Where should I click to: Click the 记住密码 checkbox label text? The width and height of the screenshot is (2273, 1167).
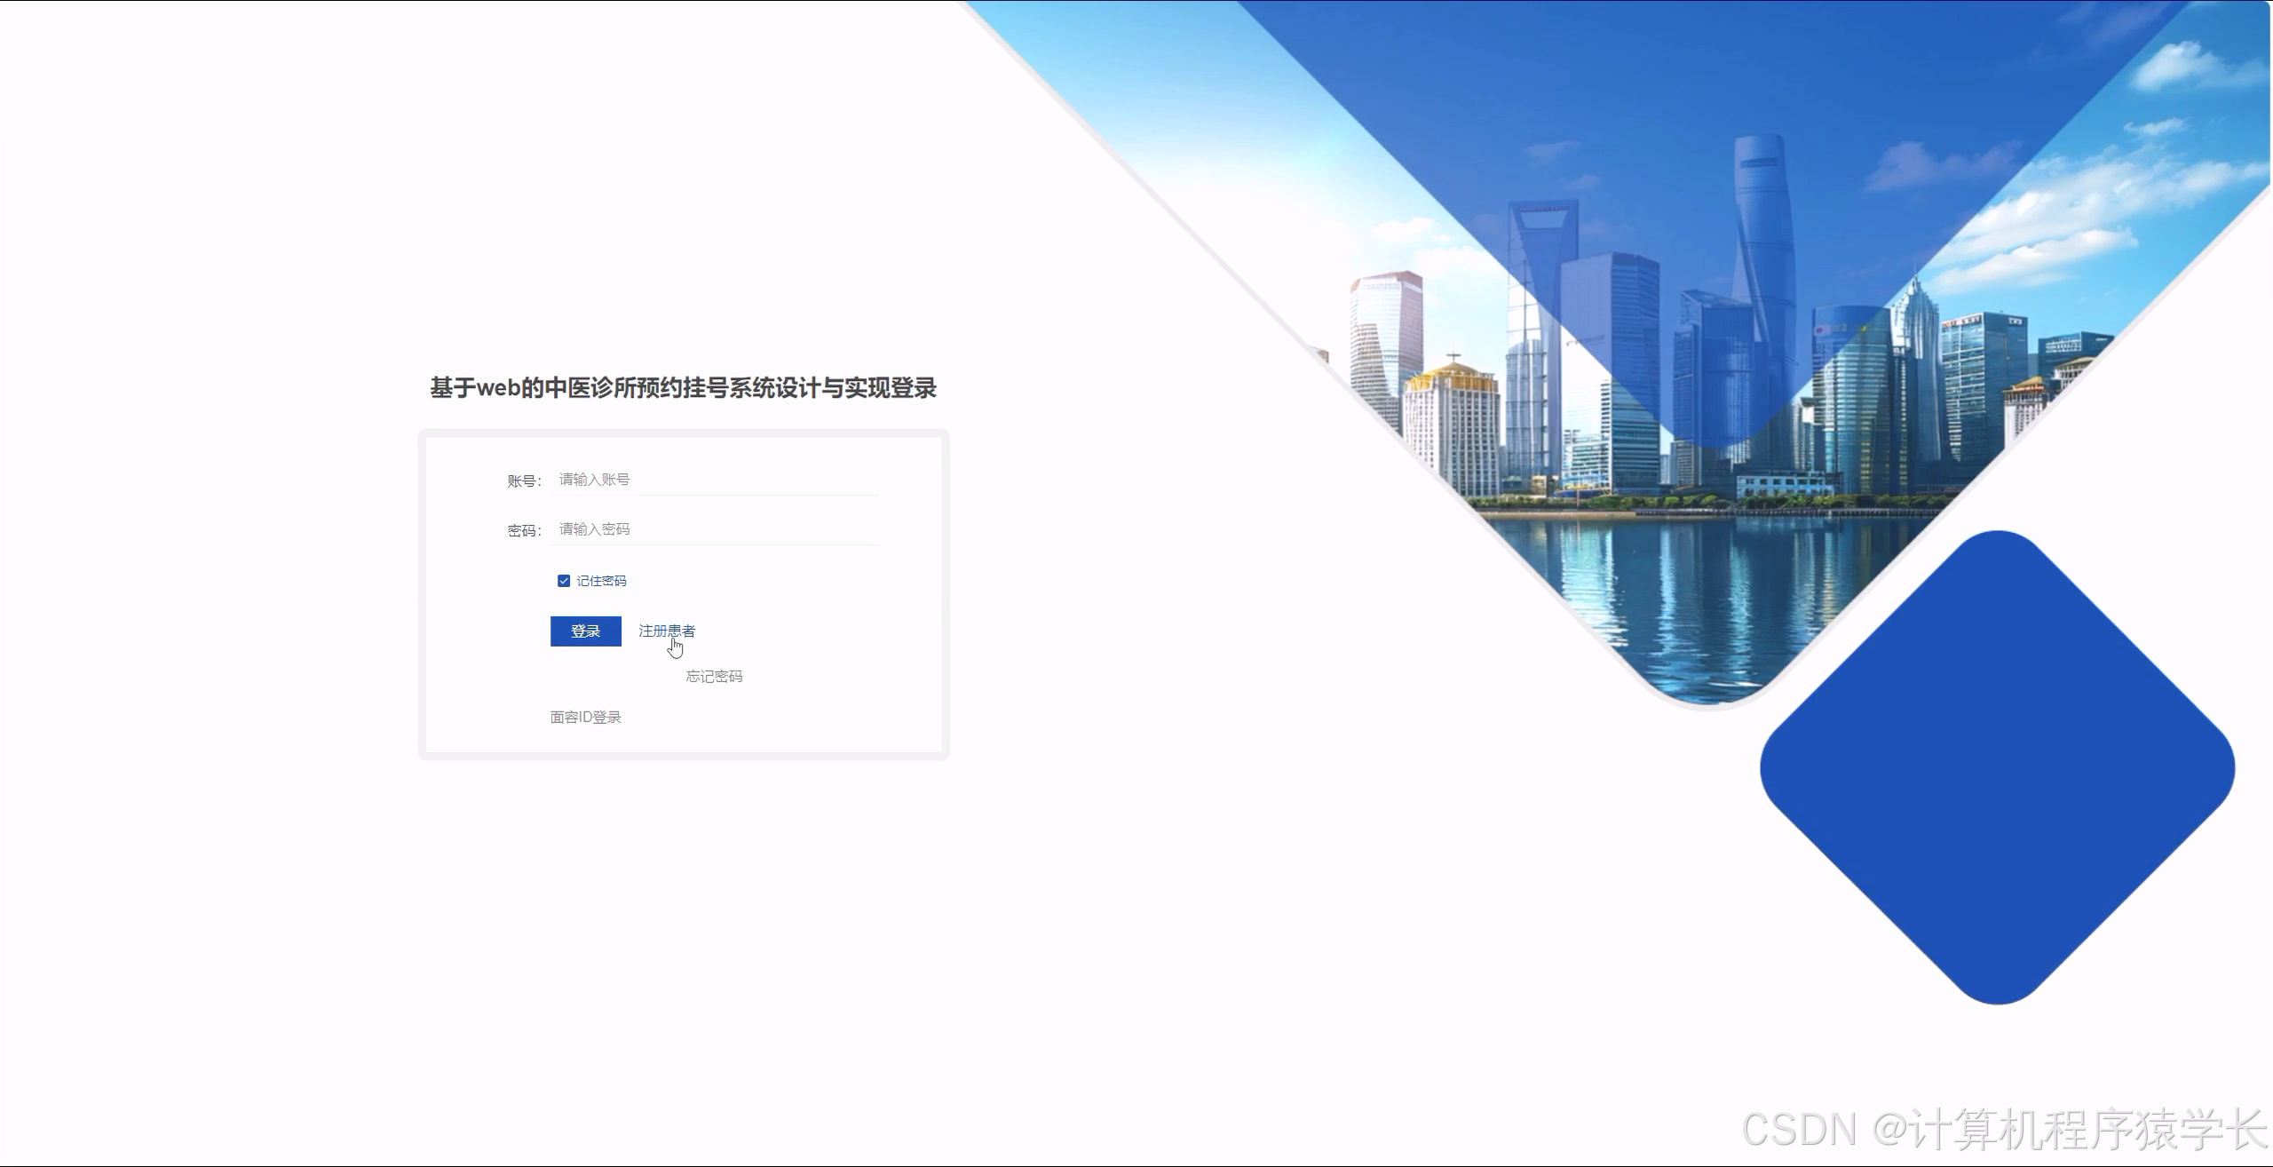602,580
